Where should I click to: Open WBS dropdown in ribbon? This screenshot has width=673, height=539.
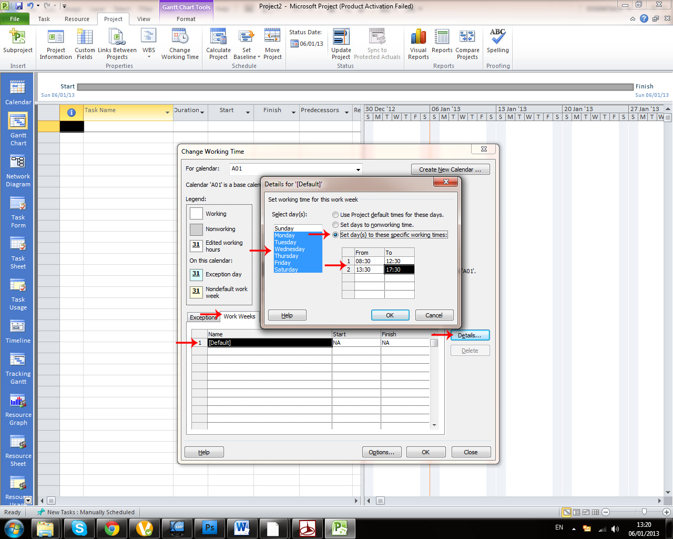tap(149, 44)
